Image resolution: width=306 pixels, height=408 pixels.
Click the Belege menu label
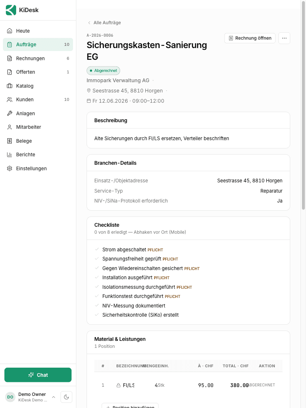tap(24, 141)
